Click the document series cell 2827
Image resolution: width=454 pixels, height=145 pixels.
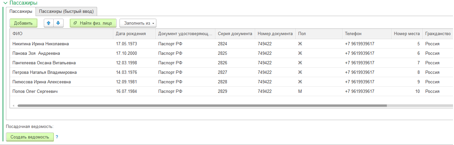[223, 72]
